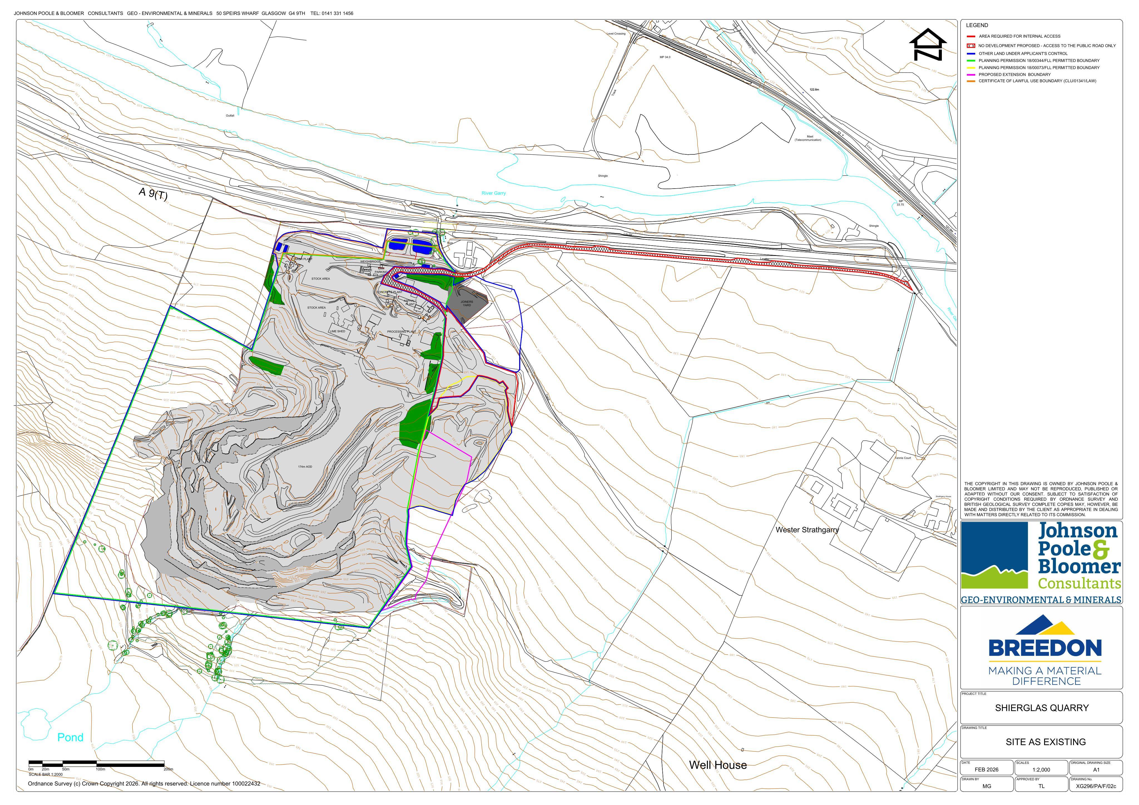Viewport: 1139px width, 805px height.
Task: Click 'PROPOSED EXTENSION BOUNDARY' legend text
Action: click(x=1014, y=75)
